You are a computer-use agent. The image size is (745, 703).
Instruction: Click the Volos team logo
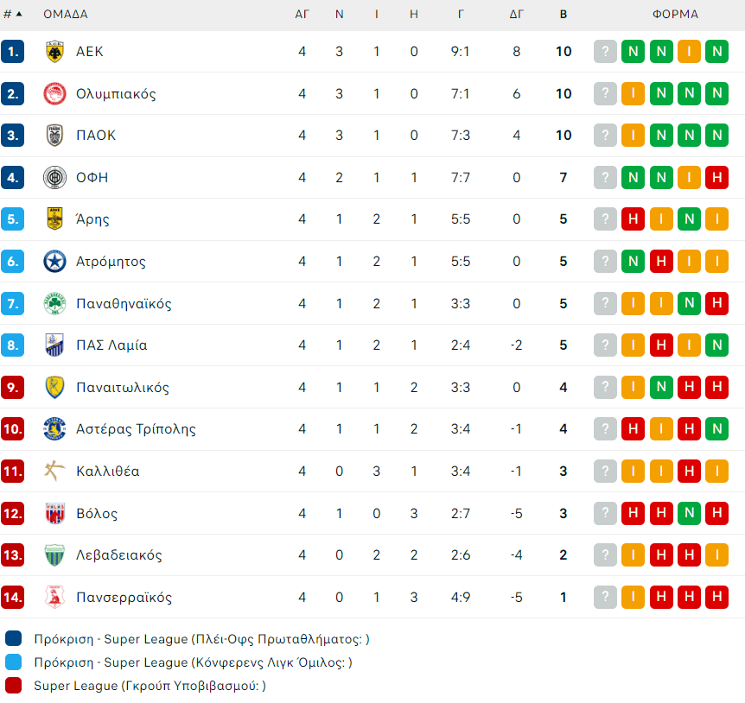(54, 513)
